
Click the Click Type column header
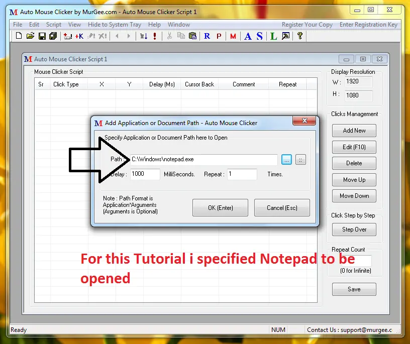[x=69, y=84]
